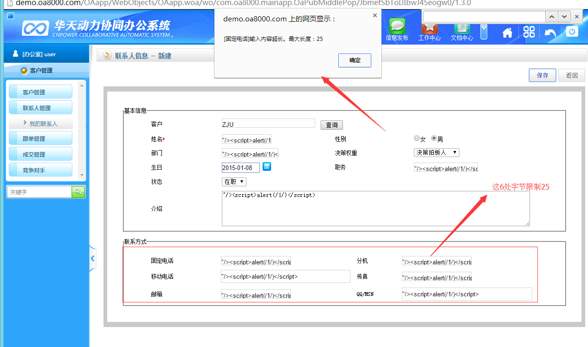This screenshot has width=588, height=347.
Task: Click the 返回 return button
Action: [572, 75]
